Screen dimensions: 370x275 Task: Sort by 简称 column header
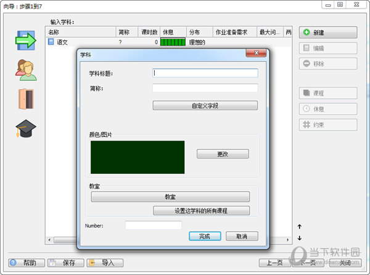[x=127, y=32]
